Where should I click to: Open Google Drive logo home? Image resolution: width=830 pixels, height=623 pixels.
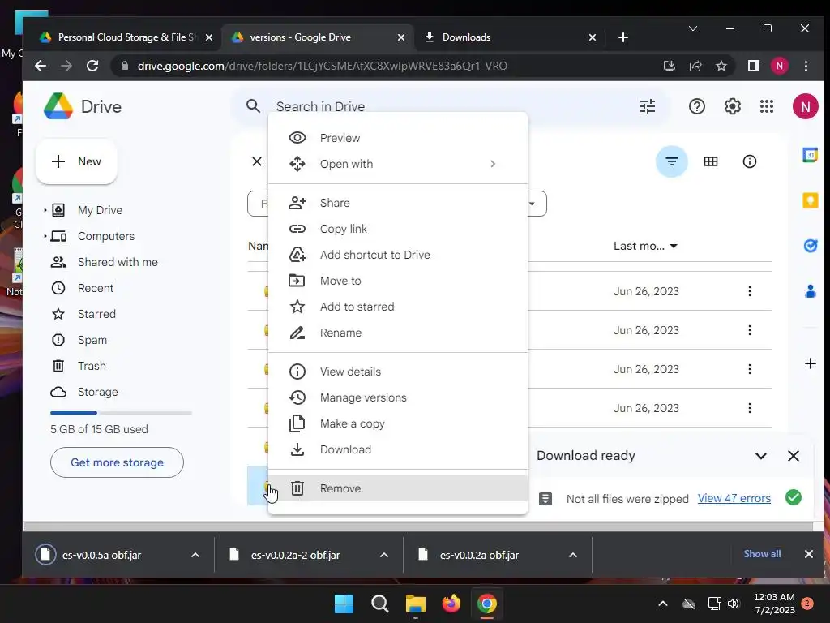pos(83,106)
